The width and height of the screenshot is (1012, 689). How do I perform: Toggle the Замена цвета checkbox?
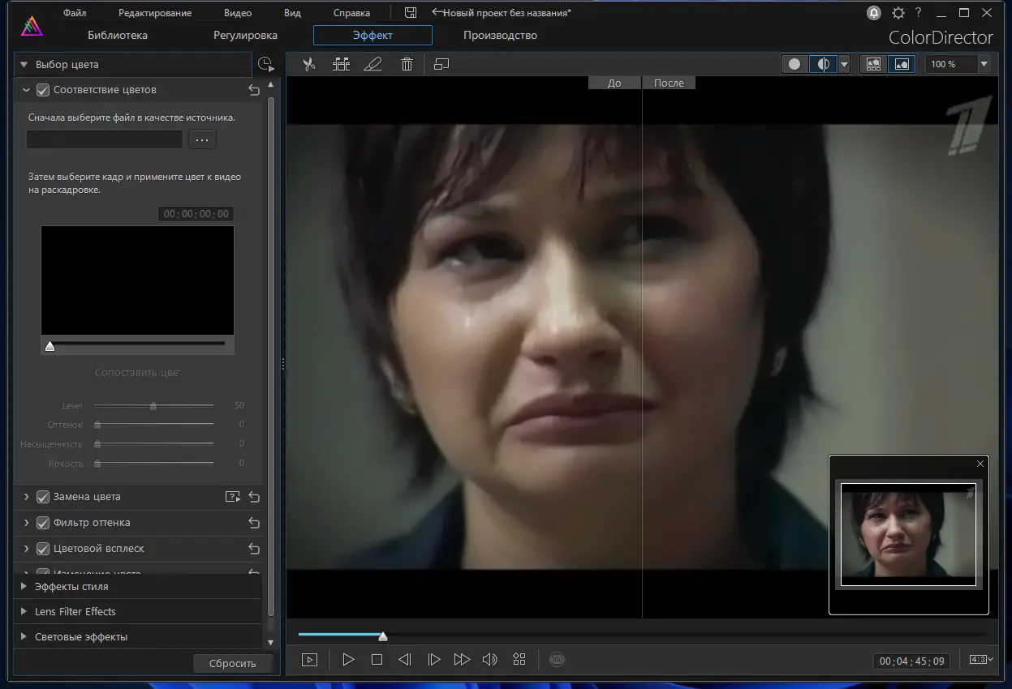[44, 497]
